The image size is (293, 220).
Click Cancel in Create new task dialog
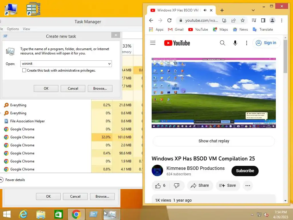[x=73, y=89]
